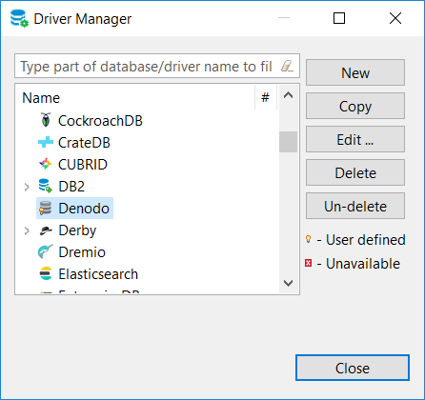
Task: Click the Driver Manager title bar icon
Action: 19,18
